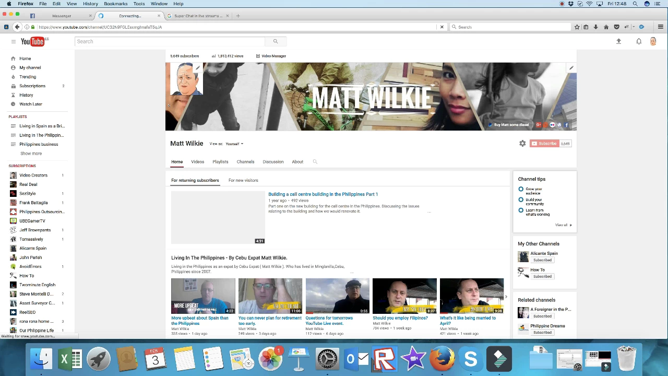This screenshot has width=668, height=376.
Task: Toggle Subscribed for A Foreigner in the P...
Action: point(542,316)
